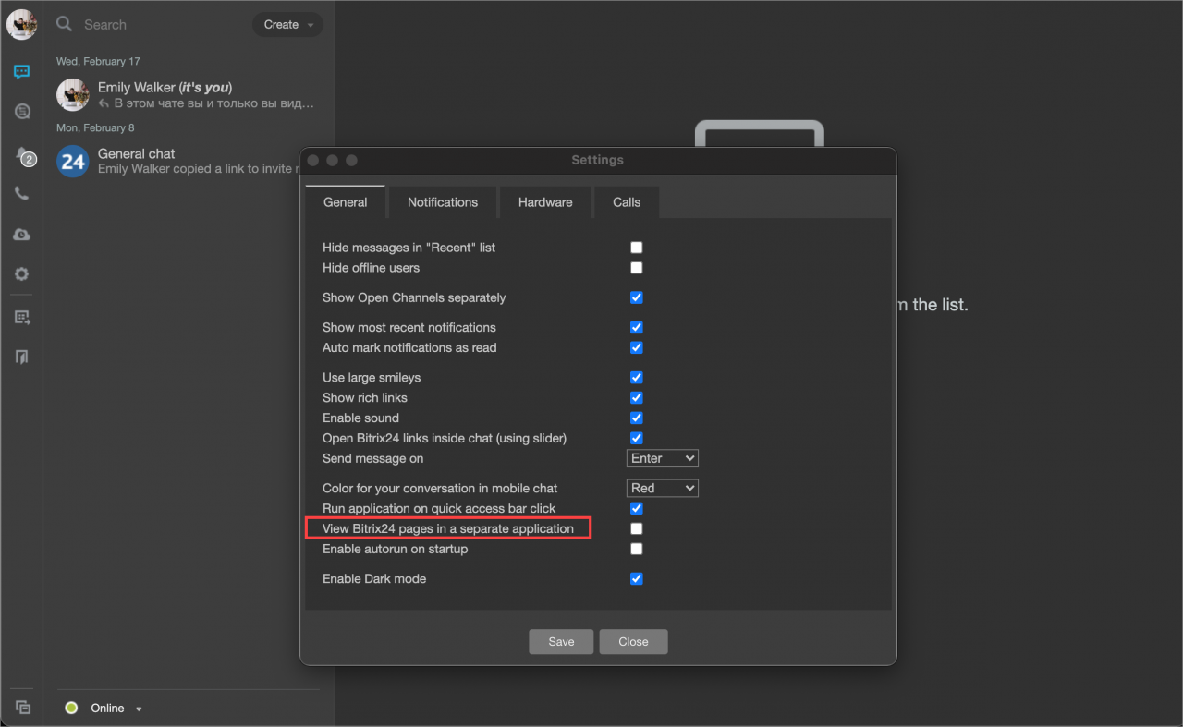1183x727 pixels.
Task: Switch to the Calls tab
Action: (x=627, y=201)
